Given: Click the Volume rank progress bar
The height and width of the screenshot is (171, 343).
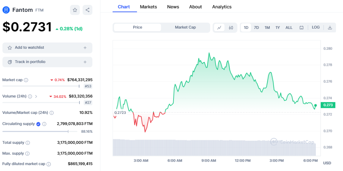Looking at the screenshot, I should pyautogui.click(x=41, y=102).
